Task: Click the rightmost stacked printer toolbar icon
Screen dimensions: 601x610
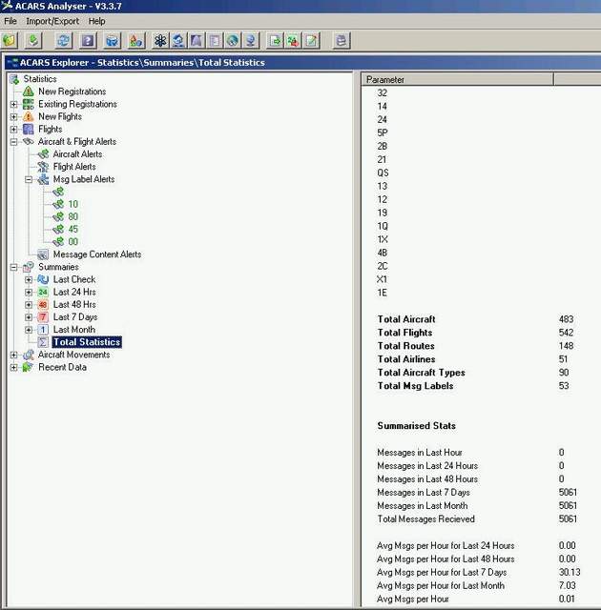Action: [x=342, y=40]
